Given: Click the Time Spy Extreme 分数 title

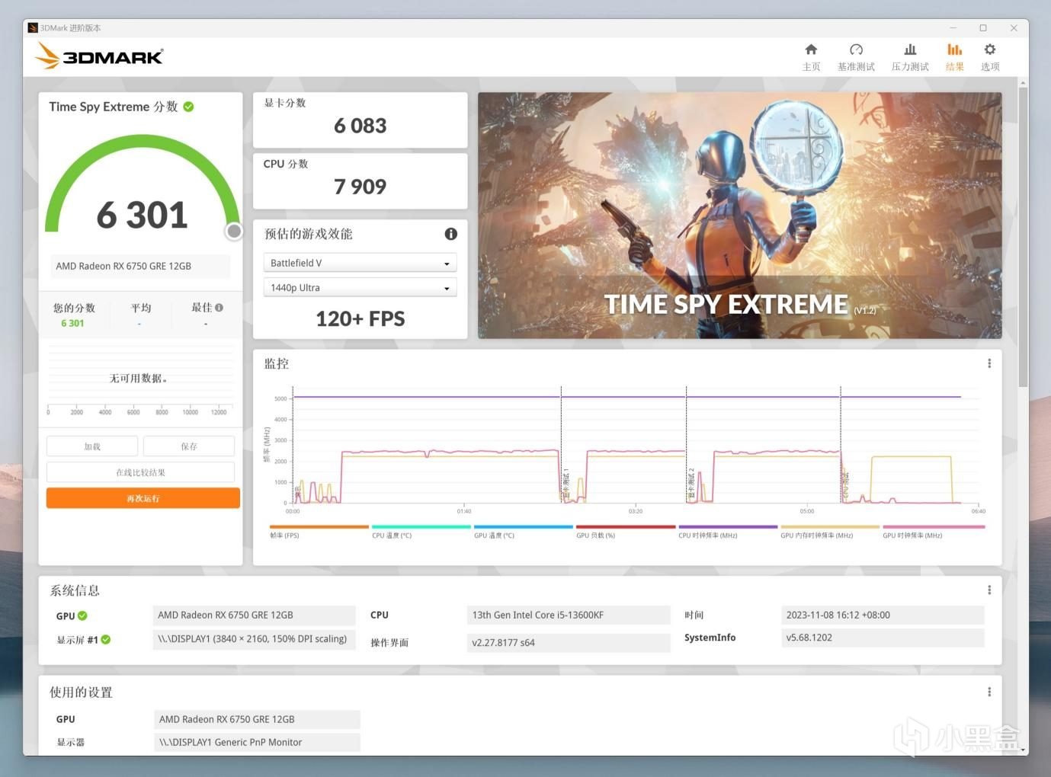Looking at the screenshot, I should (x=114, y=107).
